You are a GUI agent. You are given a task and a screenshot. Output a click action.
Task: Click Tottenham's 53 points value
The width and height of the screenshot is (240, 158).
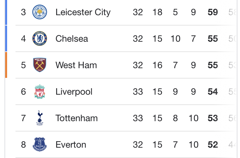pyautogui.click(x=213, y=118)
